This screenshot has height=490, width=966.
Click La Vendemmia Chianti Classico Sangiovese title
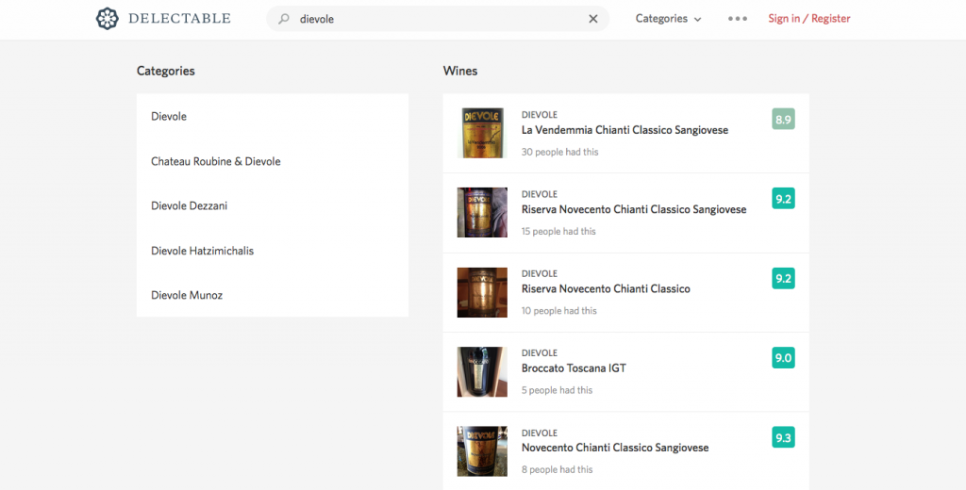[625, 130]
